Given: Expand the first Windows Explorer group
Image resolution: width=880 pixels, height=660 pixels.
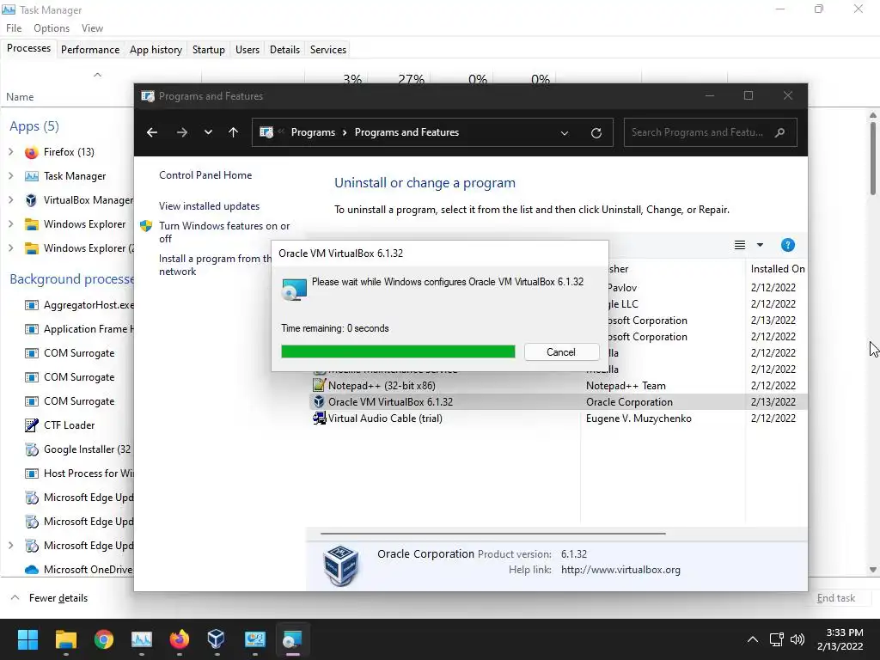Looking at the screenshot, I should [x=10, y=224].
